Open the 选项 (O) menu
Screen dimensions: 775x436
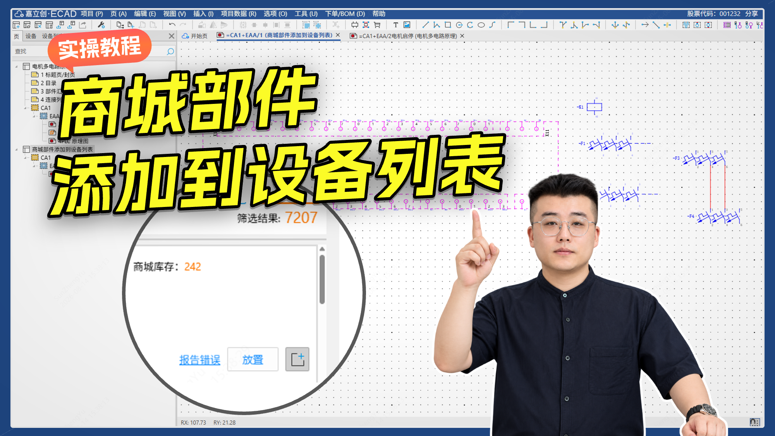click(x=275, y=14)
